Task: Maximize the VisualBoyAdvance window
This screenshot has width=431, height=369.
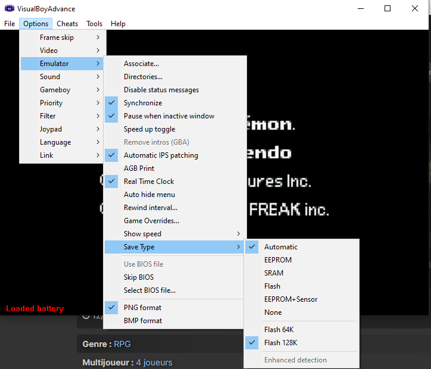Action: coord(388,8)
